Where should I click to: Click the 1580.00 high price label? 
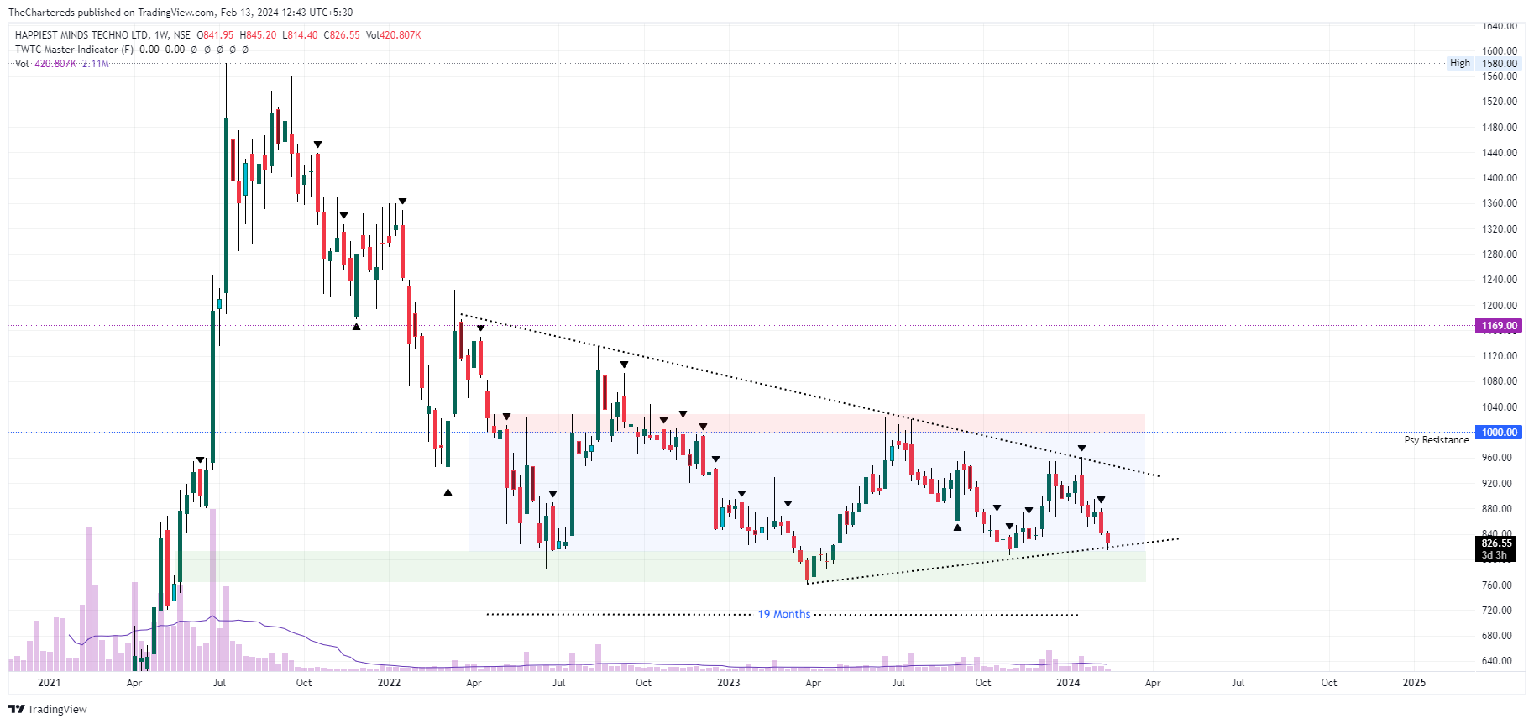pos(1500,63)
